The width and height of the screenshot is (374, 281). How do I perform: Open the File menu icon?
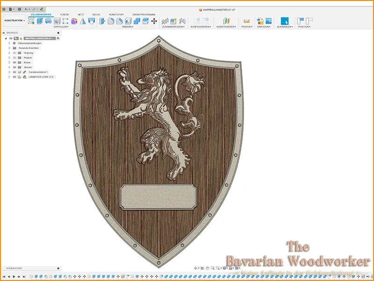[x=11, y=9]
